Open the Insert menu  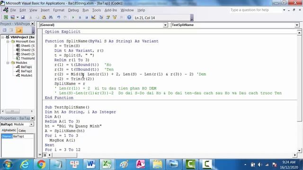[45, 10]
